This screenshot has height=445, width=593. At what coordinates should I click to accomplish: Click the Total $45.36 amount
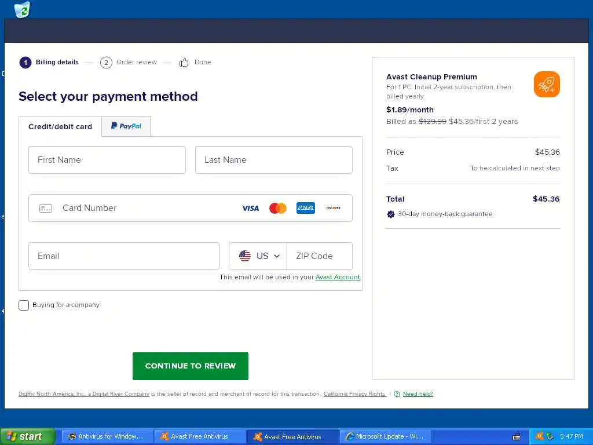tap(546, 199)
